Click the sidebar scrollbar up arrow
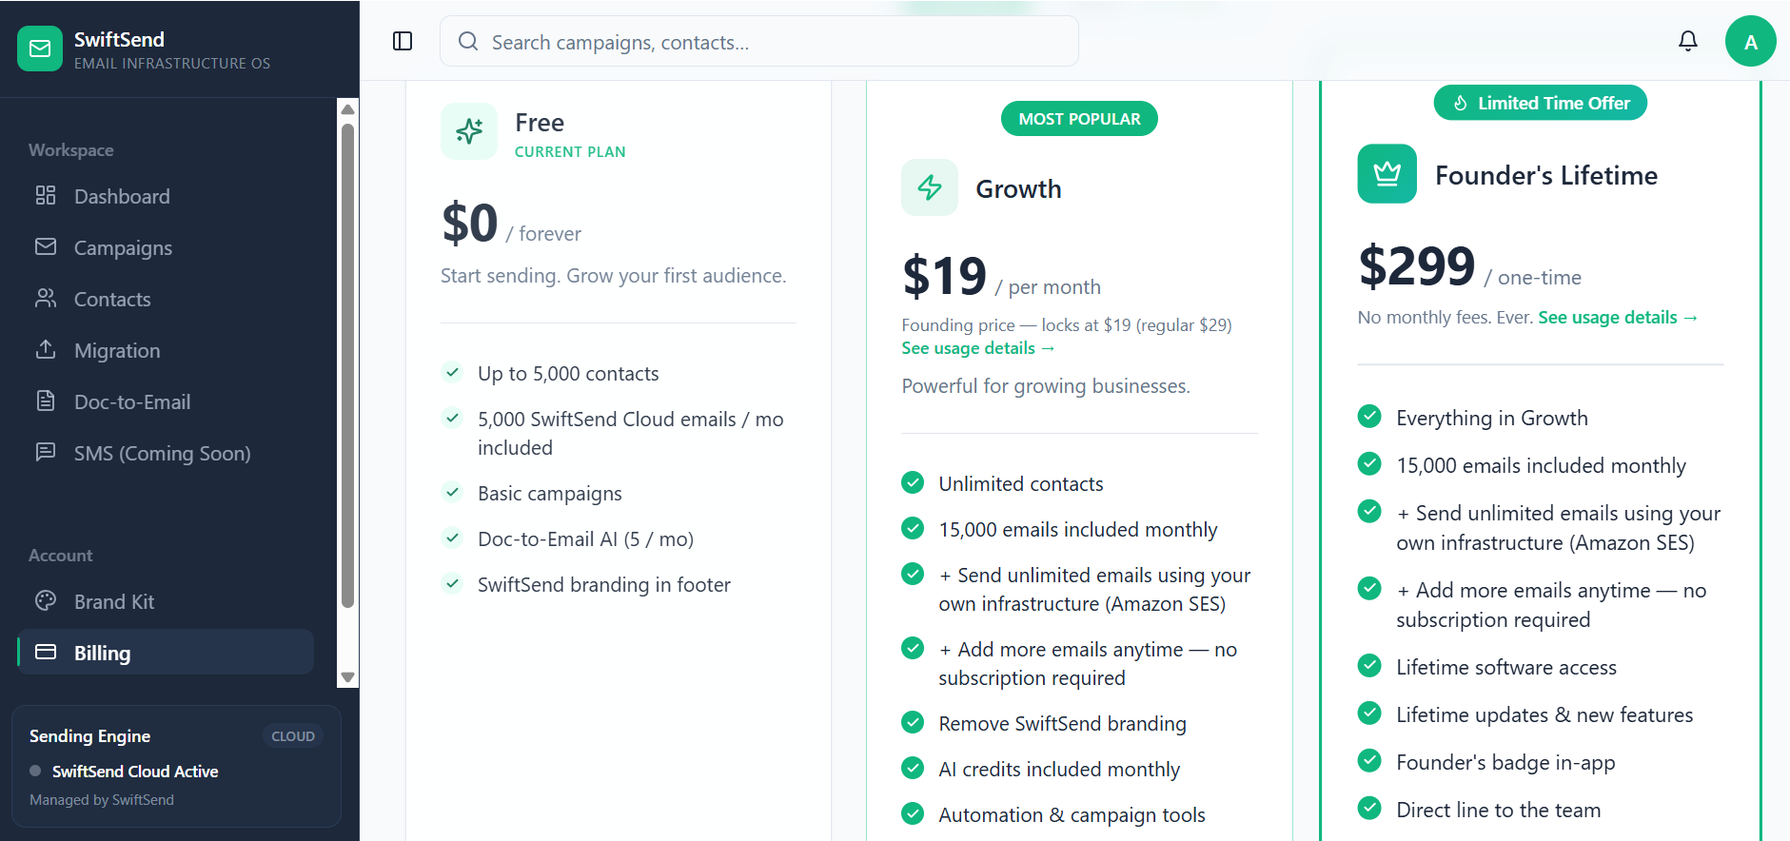The height and width of the screenshot is (841, 1790). click(348, 109)
